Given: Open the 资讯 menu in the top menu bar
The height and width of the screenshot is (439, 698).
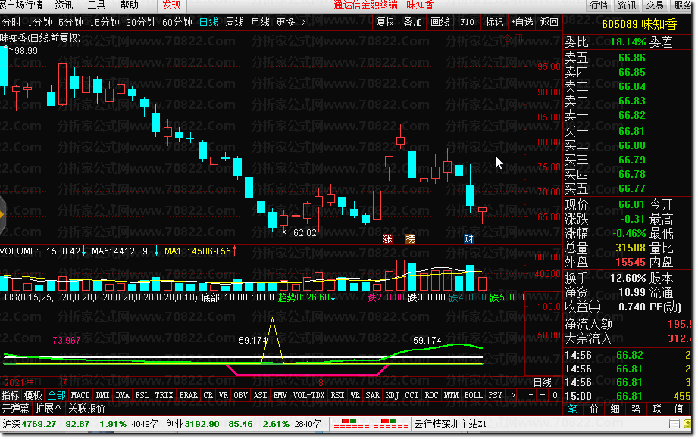Looking at the screenshot, I should [x=64, y=5].
